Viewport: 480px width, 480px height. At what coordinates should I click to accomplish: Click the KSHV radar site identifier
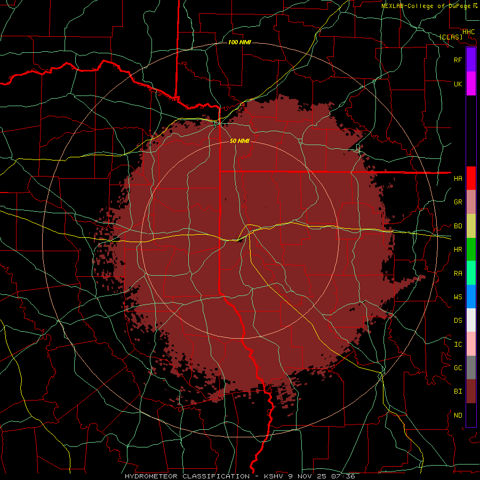274,476
